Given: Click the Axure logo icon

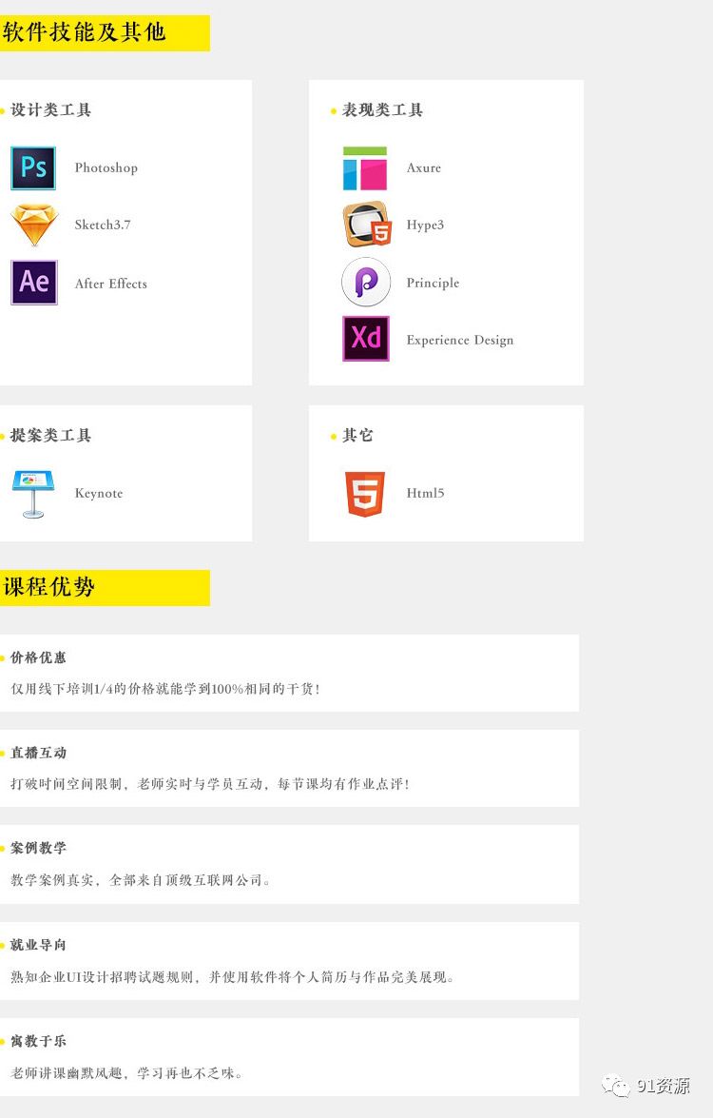Looking at the screenshot, I should coord(365,168).
